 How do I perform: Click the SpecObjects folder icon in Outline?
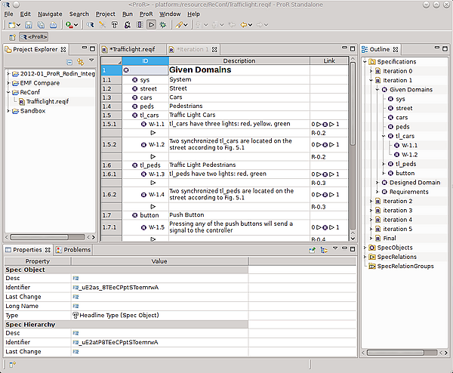coord(372,248)
